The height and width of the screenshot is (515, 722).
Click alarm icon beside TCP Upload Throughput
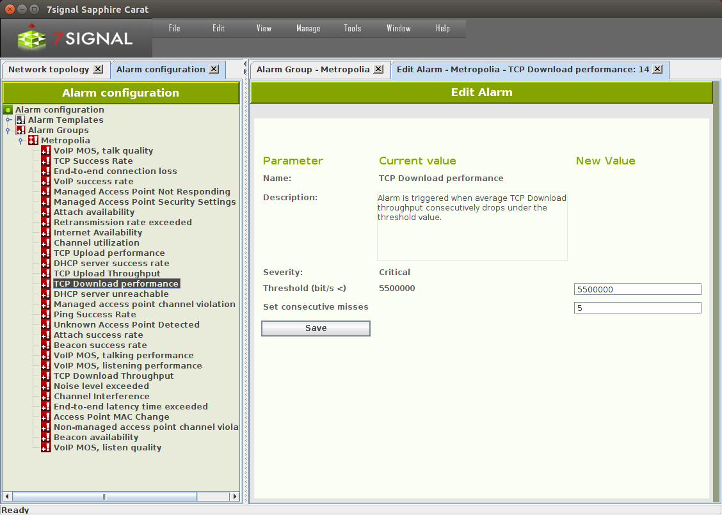click(x=45, y=273)
